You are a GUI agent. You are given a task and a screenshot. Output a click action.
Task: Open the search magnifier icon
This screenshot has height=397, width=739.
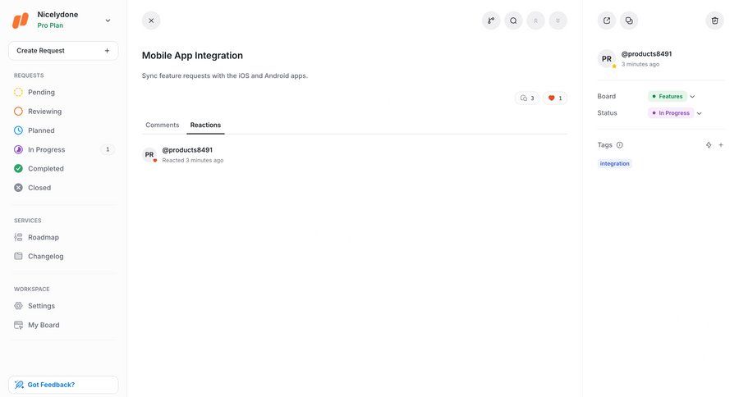click(x=513, y=21)
